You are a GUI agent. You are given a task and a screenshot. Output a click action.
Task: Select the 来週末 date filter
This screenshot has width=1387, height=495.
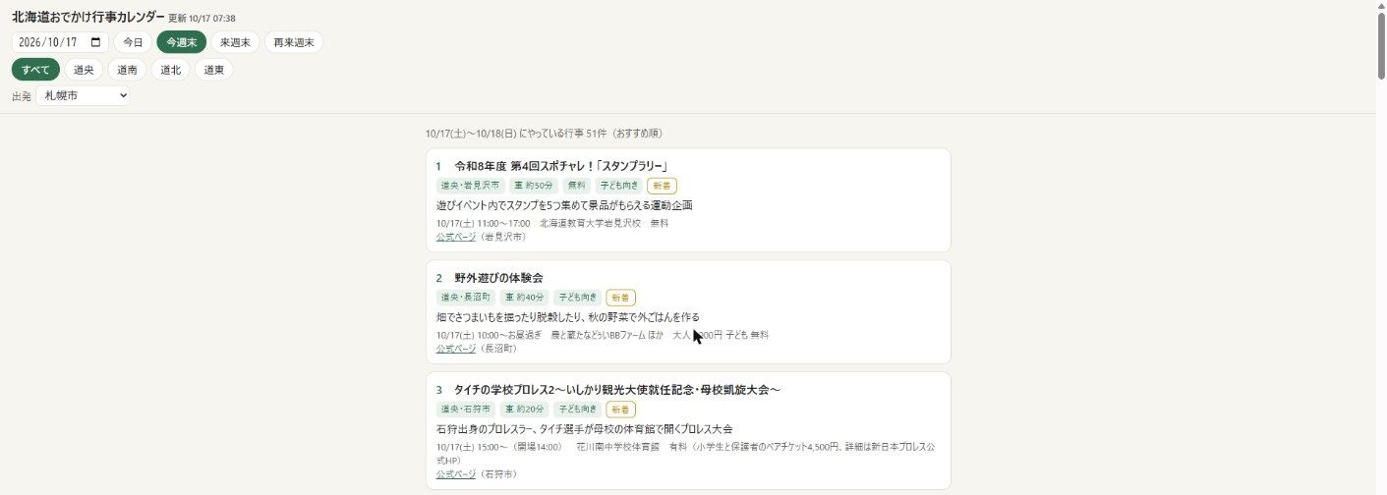235,42
